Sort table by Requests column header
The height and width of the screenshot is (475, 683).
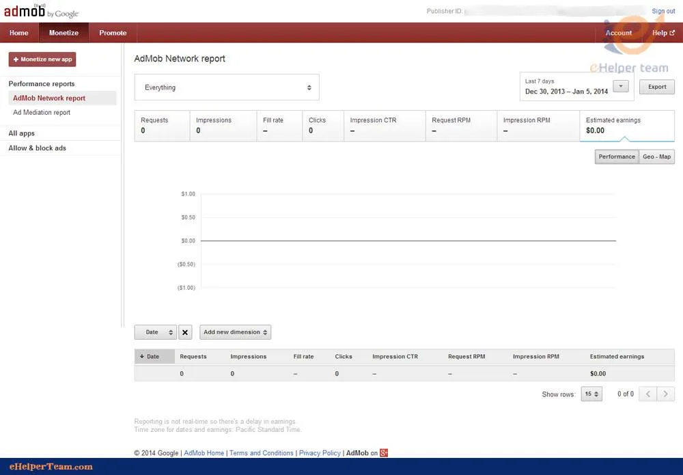point(193,357)
